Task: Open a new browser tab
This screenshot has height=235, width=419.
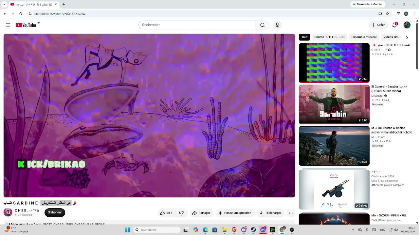Action: (64, 5)
